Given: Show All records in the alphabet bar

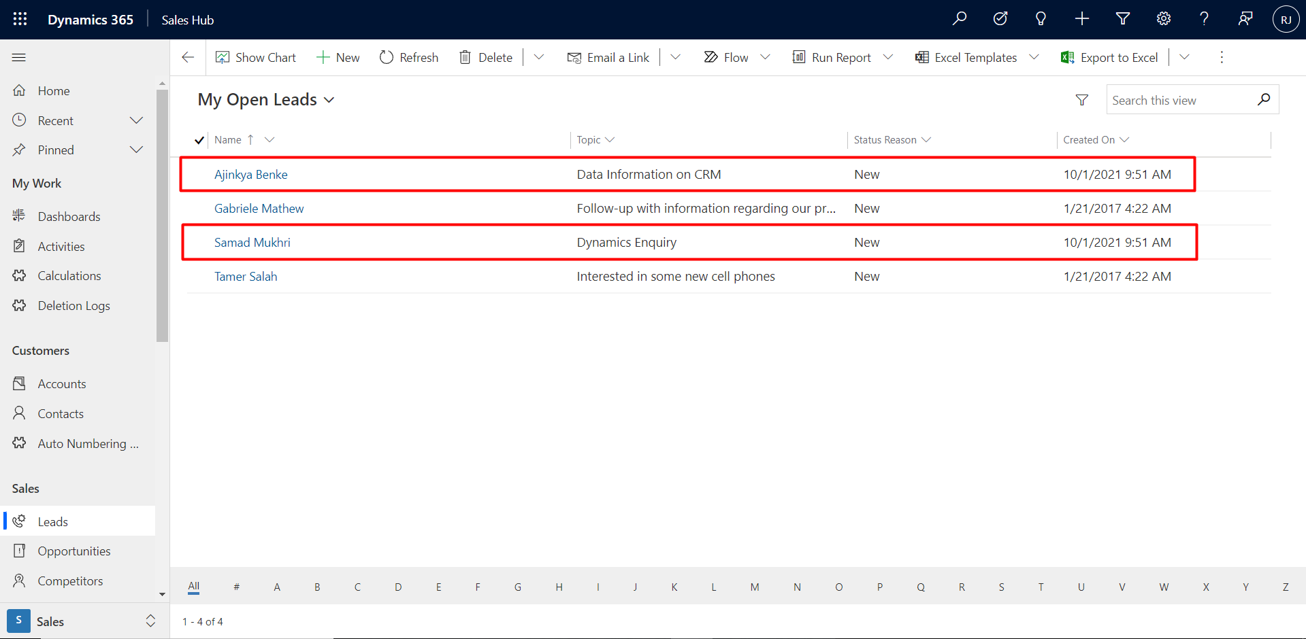Looking at the screenshot, I should click(x=194, y=587).
